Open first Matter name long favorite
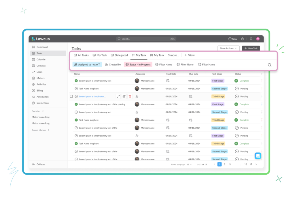 coord(41,117)
